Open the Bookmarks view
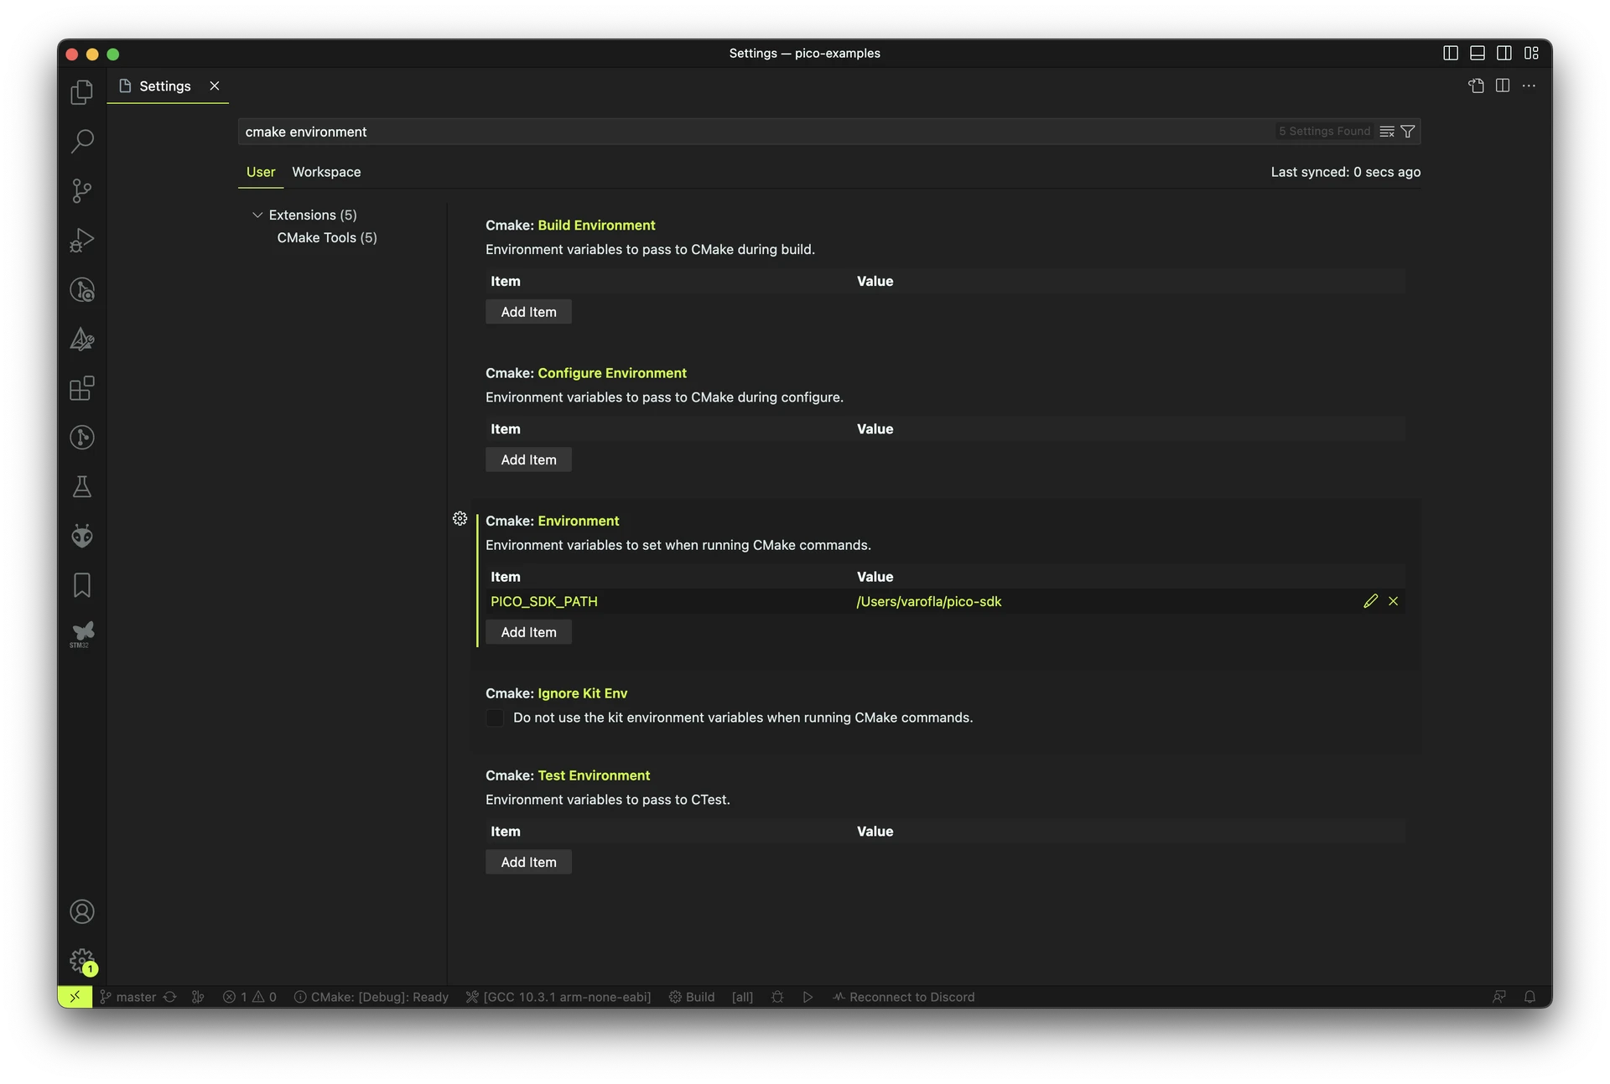1610x1084 pixels. pyautogui.click(x=81, y=585)
